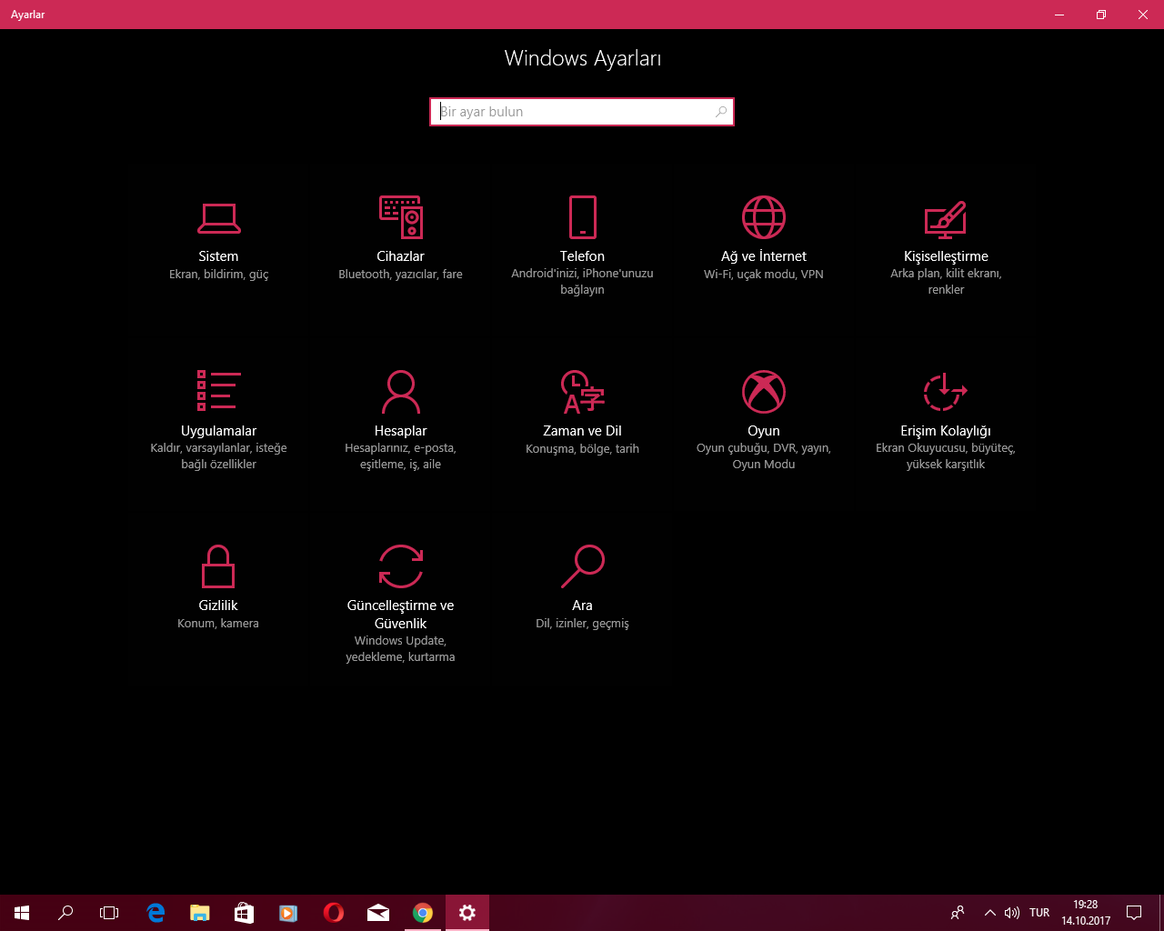Viewport: 1164px width, 931px height.
Task: Launch Opera browser from the taskbar
Action: point(333,913)
